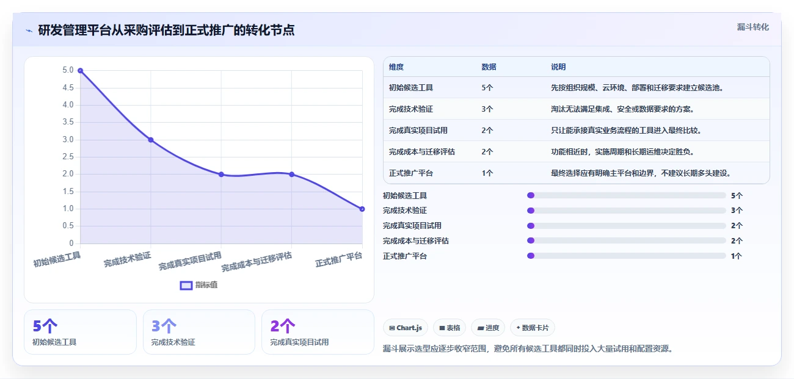Image resolution: width=794 pixels, height=379 pixels.
Task: Click the folder icon in 进度 chip
Action: (x=481, y=328)
